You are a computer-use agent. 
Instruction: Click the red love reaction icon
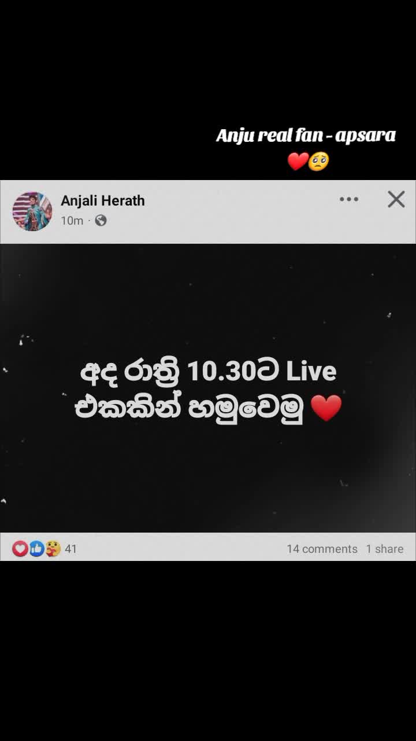point(20,549)
